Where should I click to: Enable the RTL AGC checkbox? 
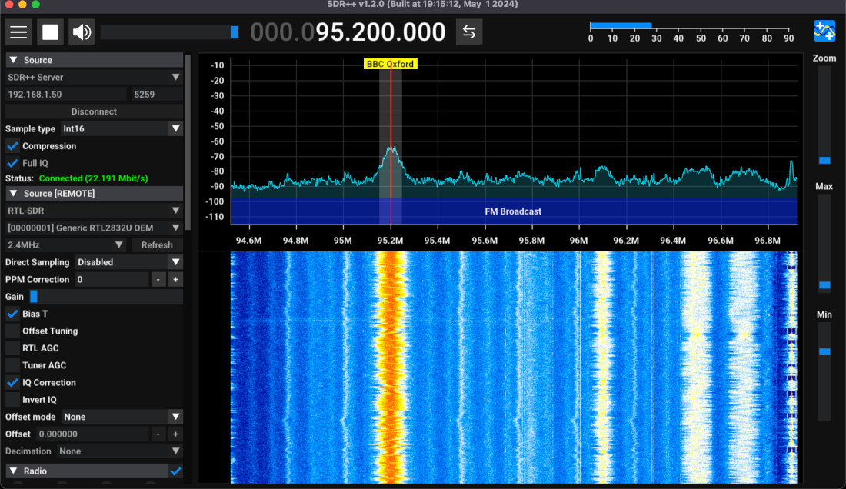click(12, 348)
